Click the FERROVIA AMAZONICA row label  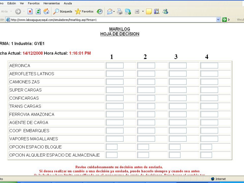(x=32, y=114)
